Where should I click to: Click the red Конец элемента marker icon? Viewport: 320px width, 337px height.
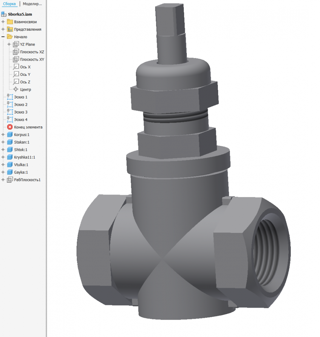pyautogui.click(x=10, y=127)
